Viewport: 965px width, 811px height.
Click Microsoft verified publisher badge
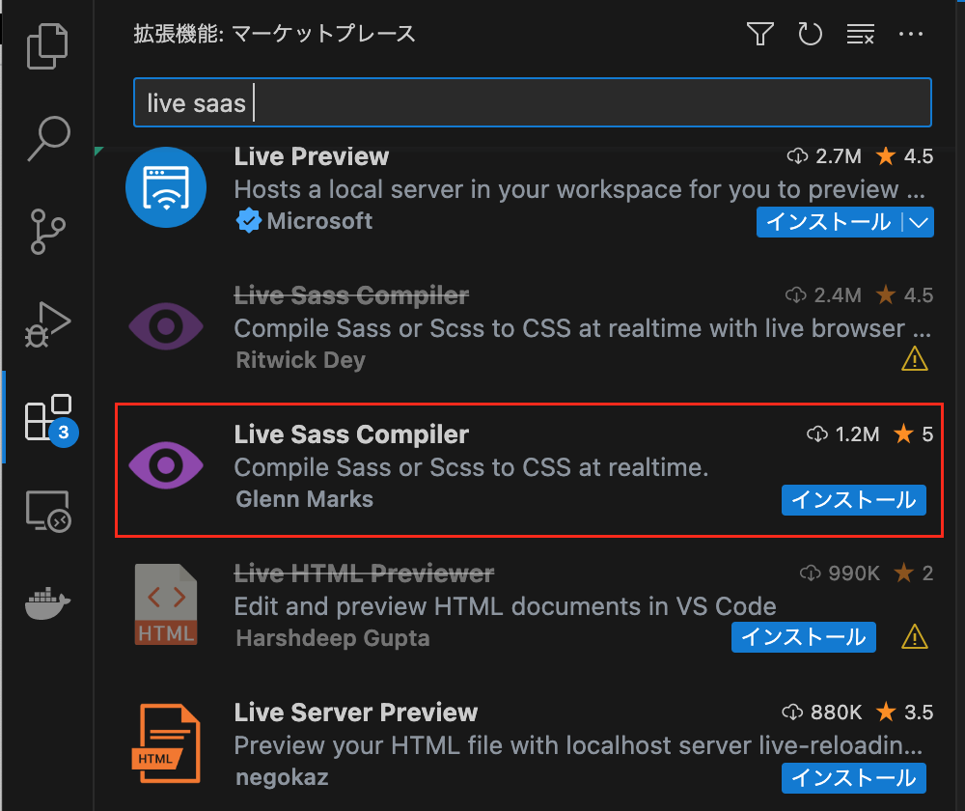[249, 221]
